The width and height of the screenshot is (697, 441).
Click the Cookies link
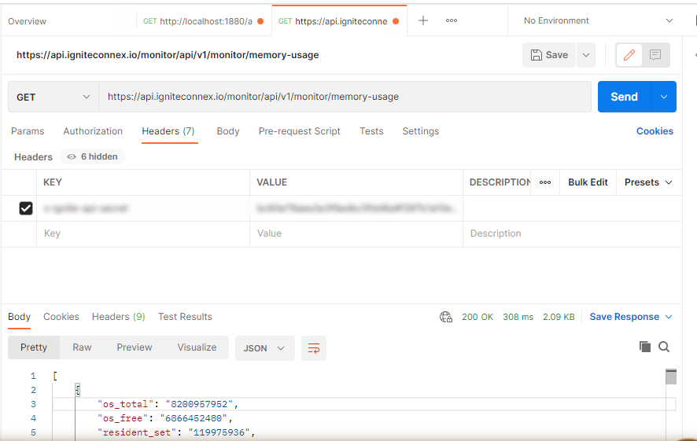(x=655, y=131)
